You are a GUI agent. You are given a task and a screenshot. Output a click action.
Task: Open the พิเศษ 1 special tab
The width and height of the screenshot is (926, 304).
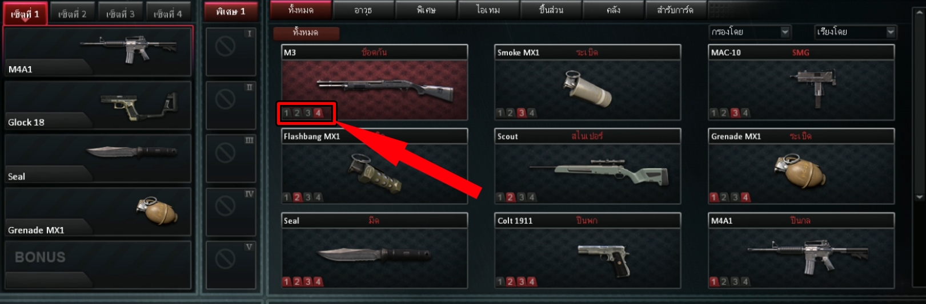coord(231,12)
